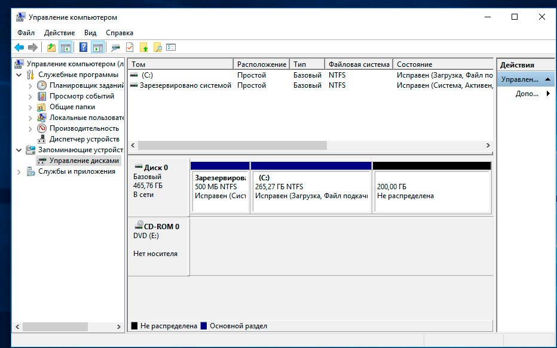Viewport: 557px width, 348px height.
Task: Open the Действие menu
Action: 59,33
